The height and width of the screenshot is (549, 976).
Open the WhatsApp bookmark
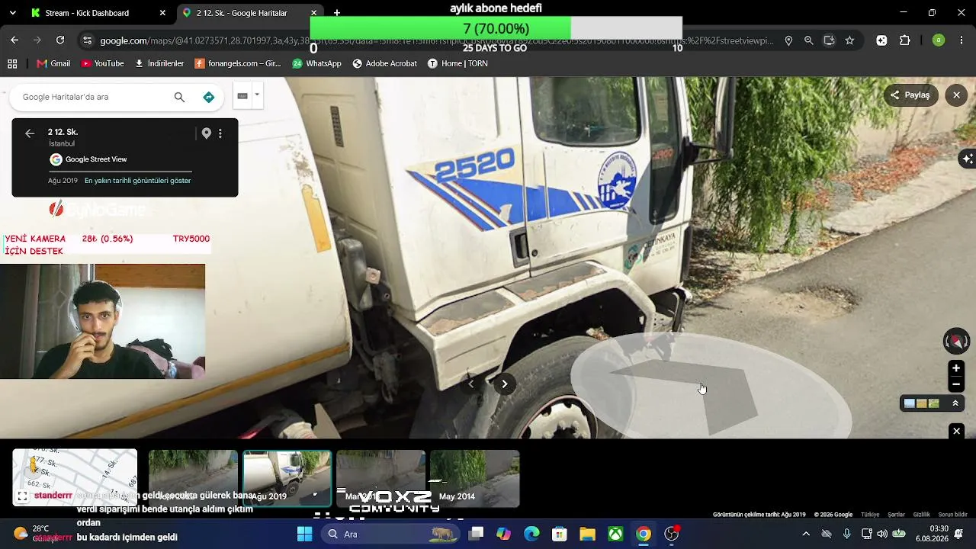tap(316, 63)
